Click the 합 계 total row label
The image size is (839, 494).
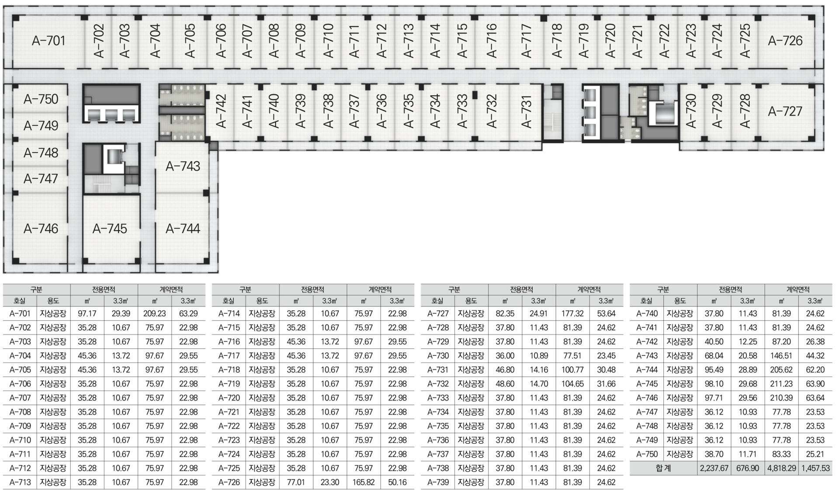pos(663,468)
